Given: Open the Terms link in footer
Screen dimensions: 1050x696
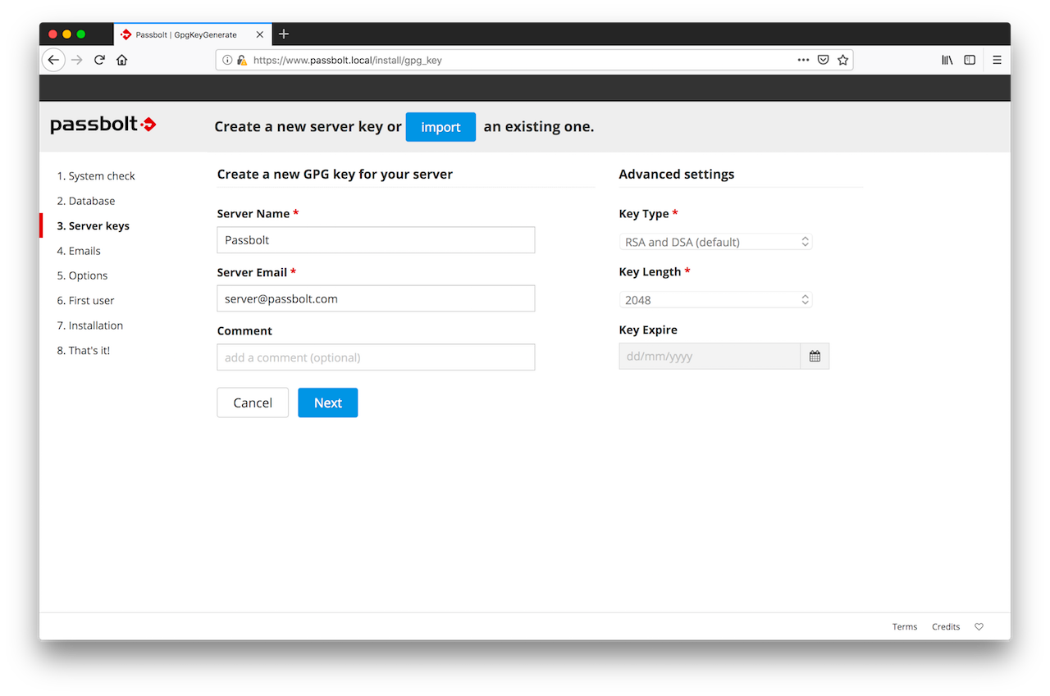Looking at the screenshot, I should (905, 627).
